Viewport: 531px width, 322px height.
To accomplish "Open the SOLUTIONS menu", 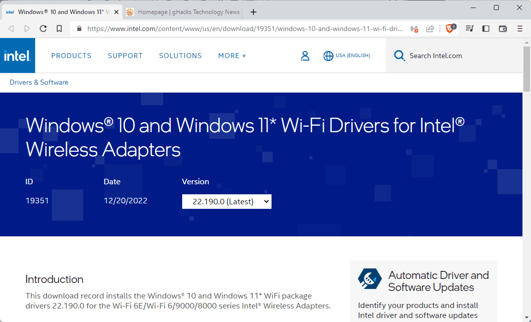I will [181, 56].
